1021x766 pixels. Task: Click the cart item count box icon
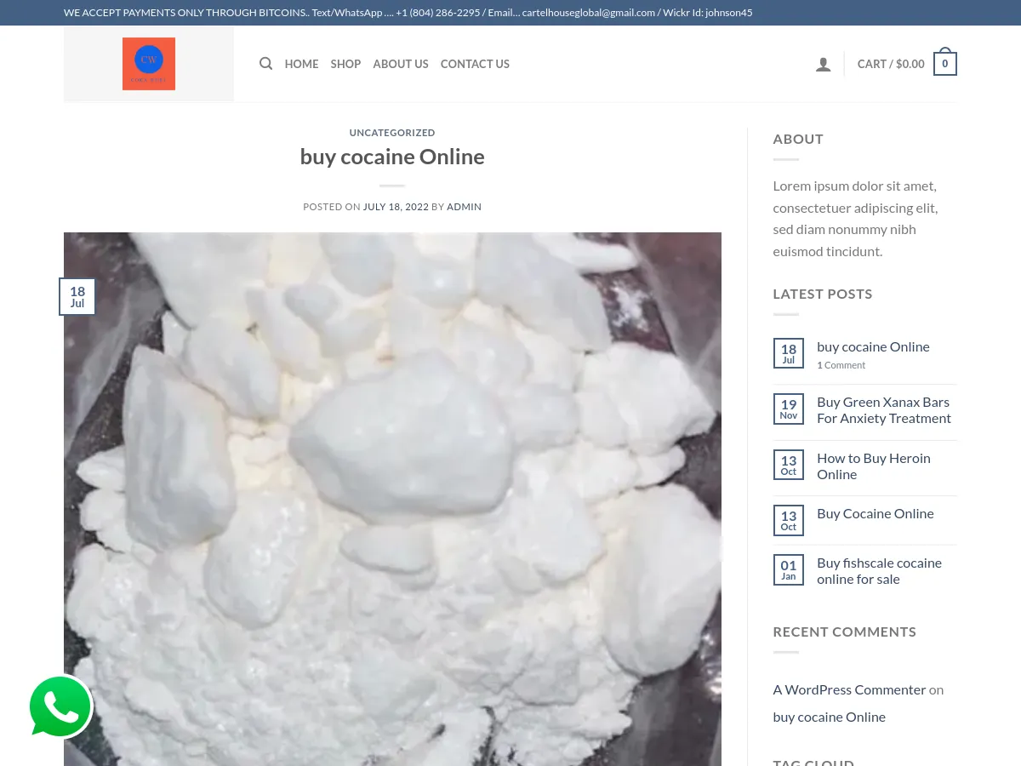[944, 64]
